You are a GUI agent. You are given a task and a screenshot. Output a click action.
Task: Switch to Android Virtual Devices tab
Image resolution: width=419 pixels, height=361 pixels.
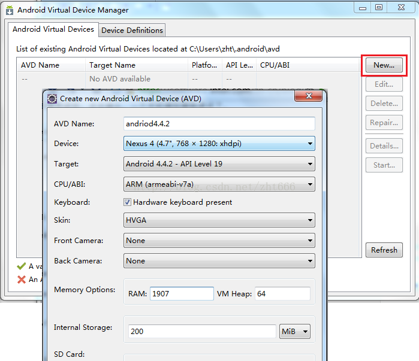[x=53, y=29]
